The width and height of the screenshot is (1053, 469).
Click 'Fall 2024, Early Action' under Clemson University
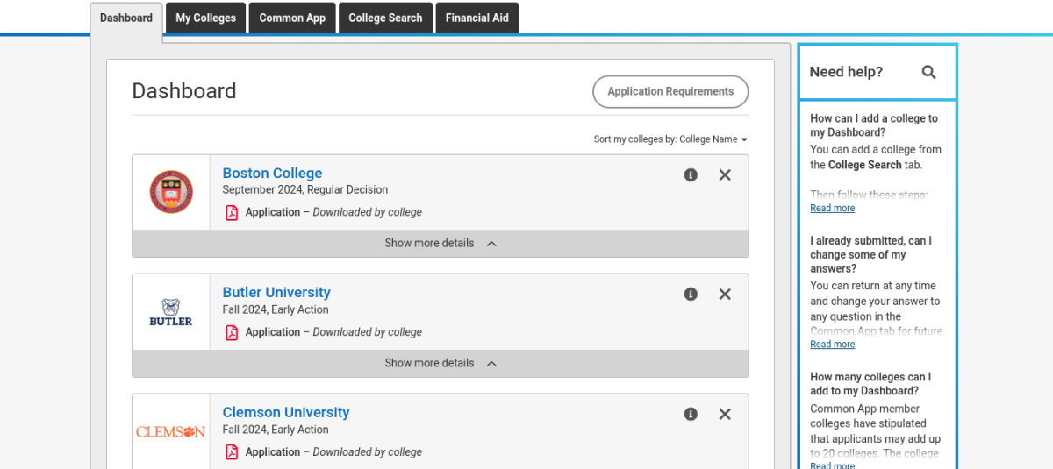coord(276,430)
